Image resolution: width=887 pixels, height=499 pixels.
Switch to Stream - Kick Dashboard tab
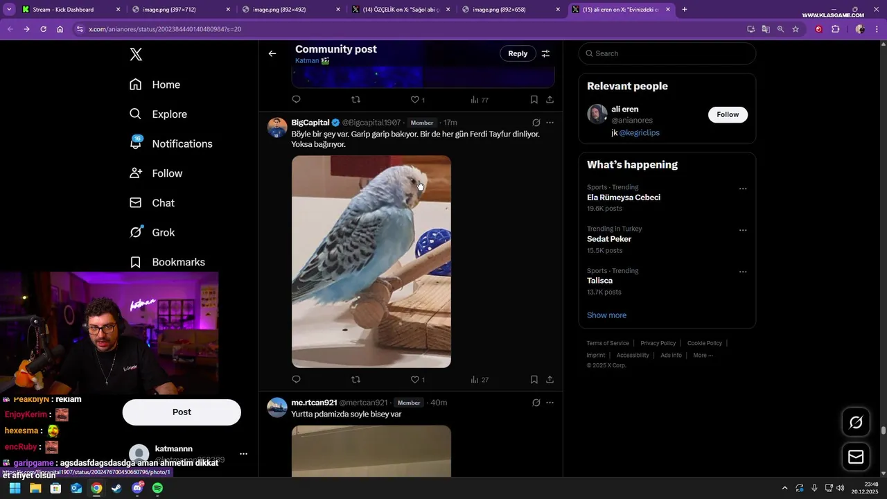coord(71,10)
